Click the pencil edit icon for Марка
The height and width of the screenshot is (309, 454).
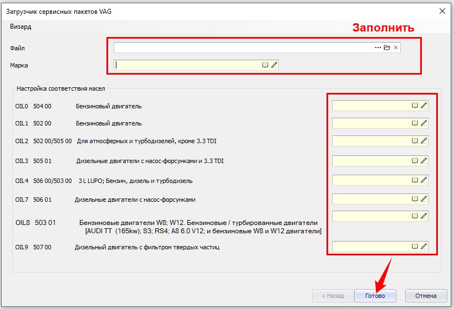pos(274,65)
